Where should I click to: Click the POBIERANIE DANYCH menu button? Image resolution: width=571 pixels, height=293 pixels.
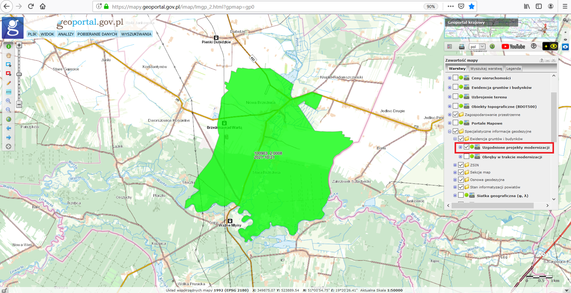coord(97,34)
